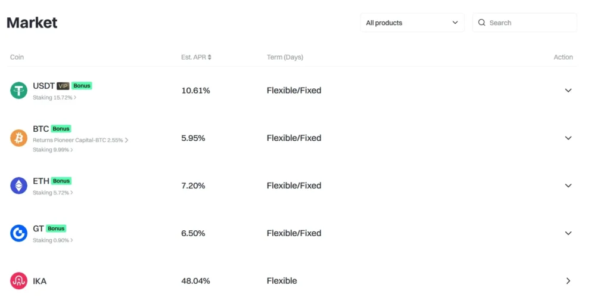This screenshot has height=297, width=610.
Task: Click into the Search input field
Action: coord(529,23)
